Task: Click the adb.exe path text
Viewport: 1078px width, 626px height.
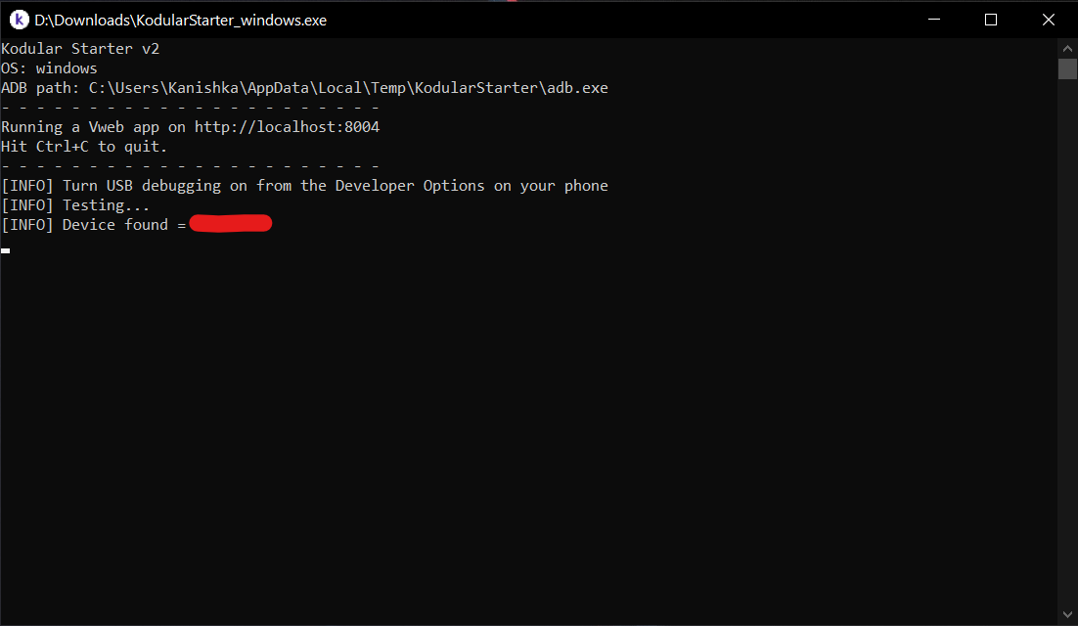Action: click(x=348, y=88)
